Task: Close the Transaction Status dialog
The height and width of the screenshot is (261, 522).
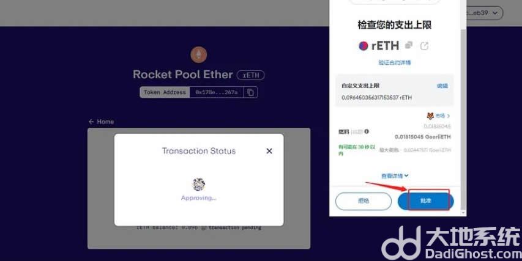Action: click(x=269, y=151)
